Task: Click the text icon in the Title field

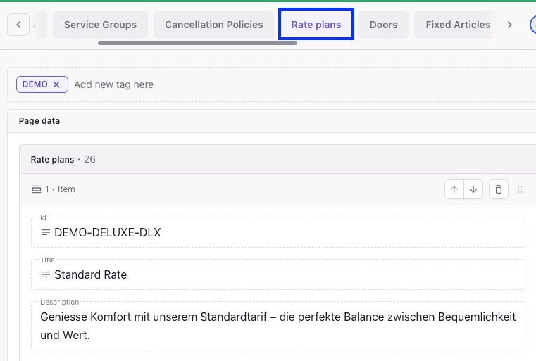Action: (46, 274)
